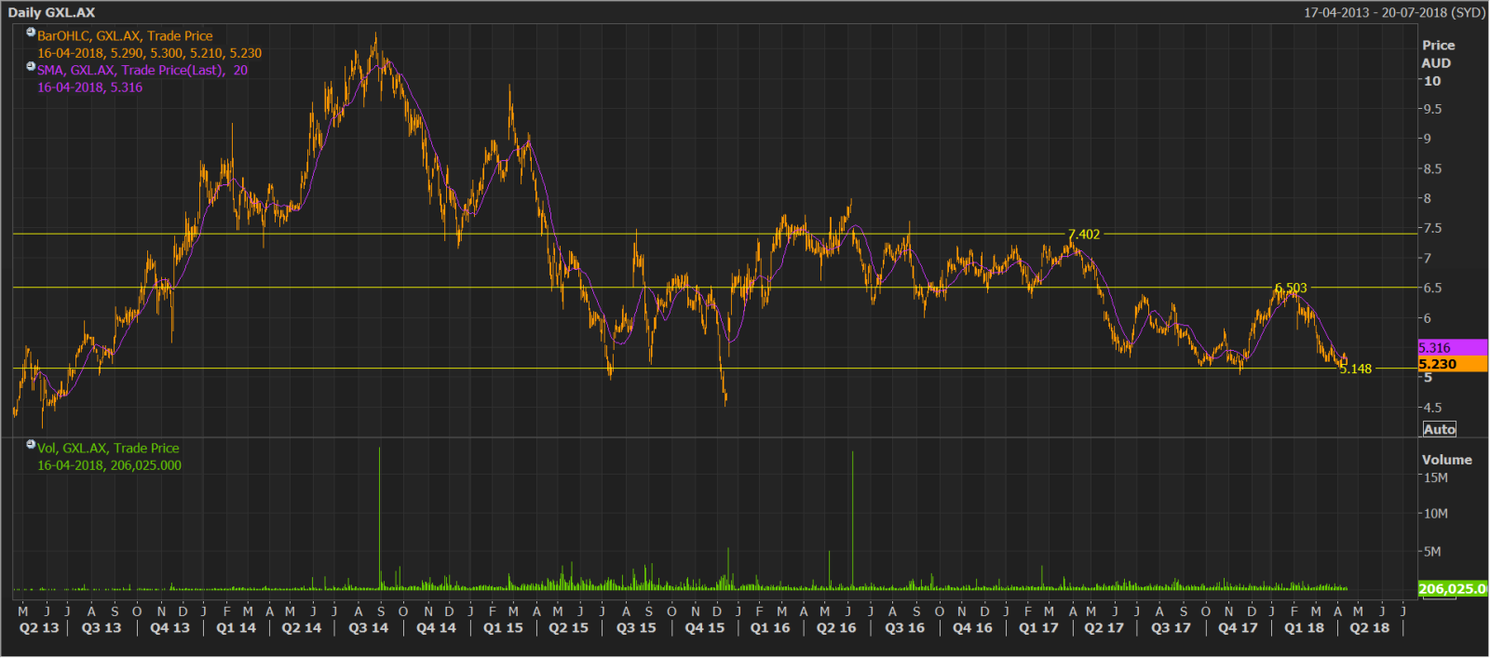1490x658 pixels.
Task: Click the Q4 17 quarter label
Action: [x=1238, y=628]
